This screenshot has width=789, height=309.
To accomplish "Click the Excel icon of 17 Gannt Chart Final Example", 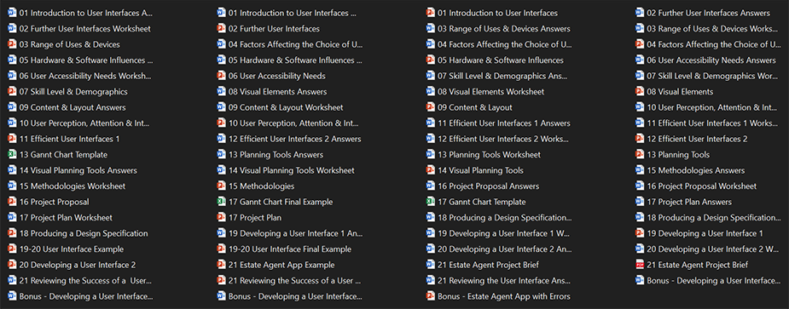I will coord(222,202).
